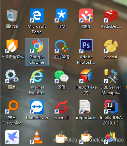The image size is (127, 146).
Task: Open the TIM shortcut icon
Action: click(61, 15)
